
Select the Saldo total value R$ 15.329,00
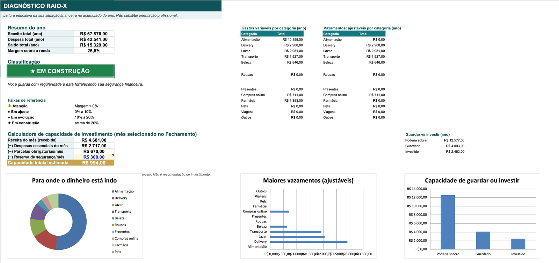pos(94,45)
